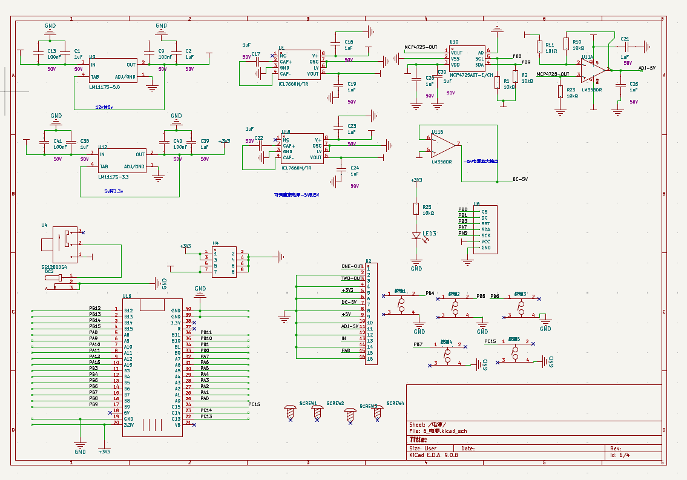Select the H4 eight-pin header

click(225, 262)
